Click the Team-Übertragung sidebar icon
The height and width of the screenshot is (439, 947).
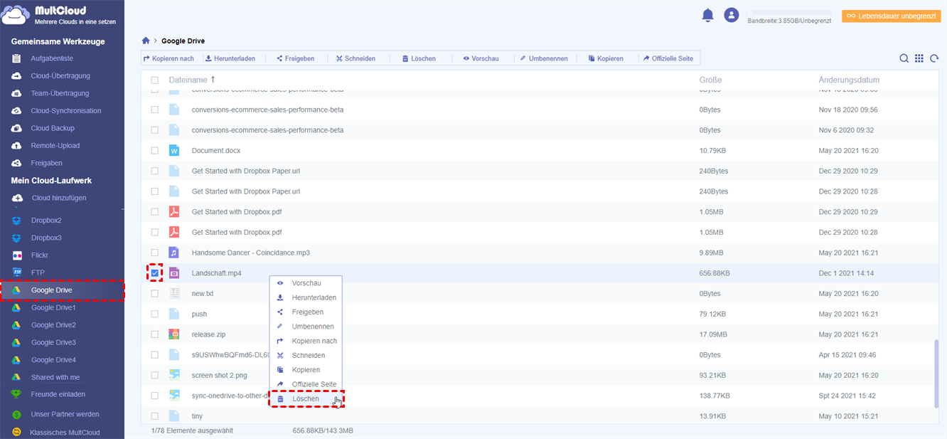click(16, 93)
